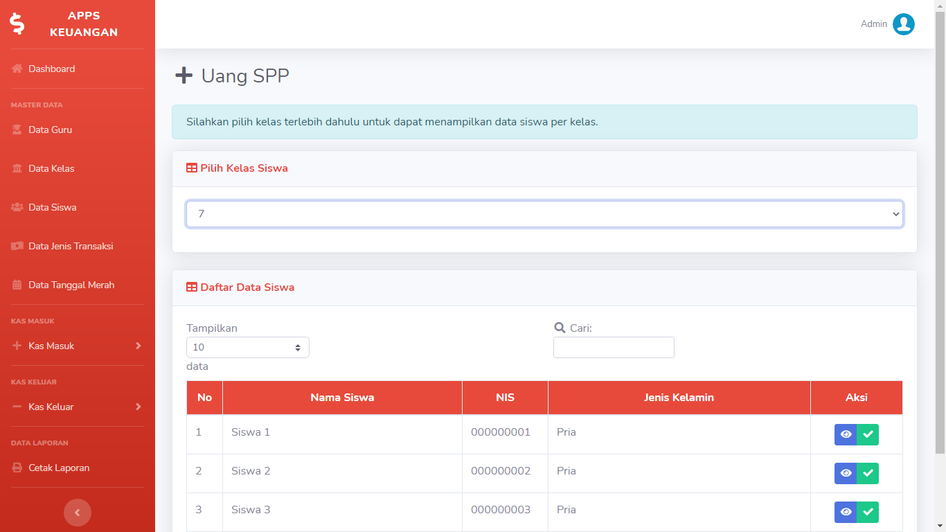Open the Data Tanggal Merah menu item

pos(78,285)
